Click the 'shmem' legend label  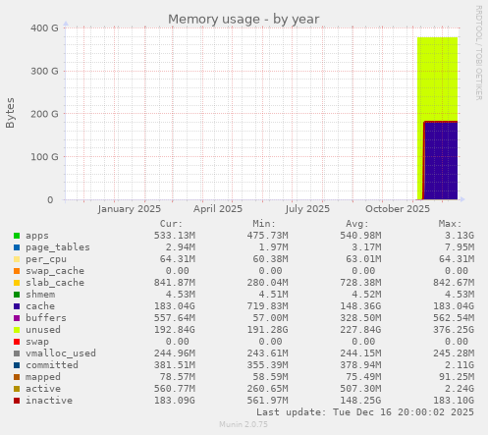point(40,295)
